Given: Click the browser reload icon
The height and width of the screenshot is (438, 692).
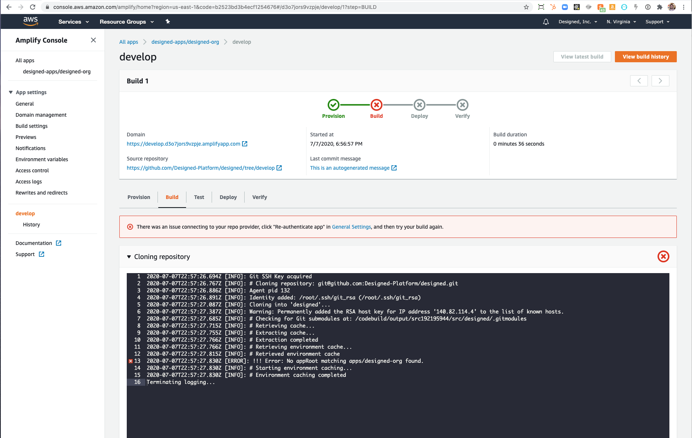Looking at the screenshot, I should click(x=33, y=7).
